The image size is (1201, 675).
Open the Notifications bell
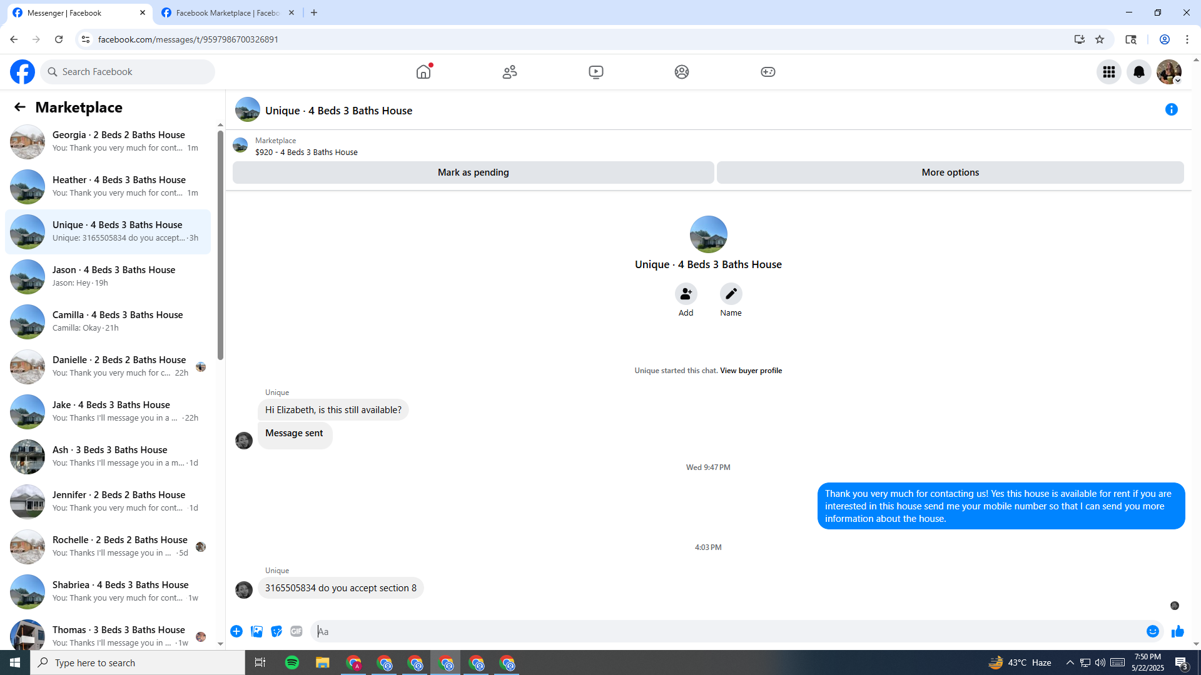pyautogui.click(x=1139, y=72)
